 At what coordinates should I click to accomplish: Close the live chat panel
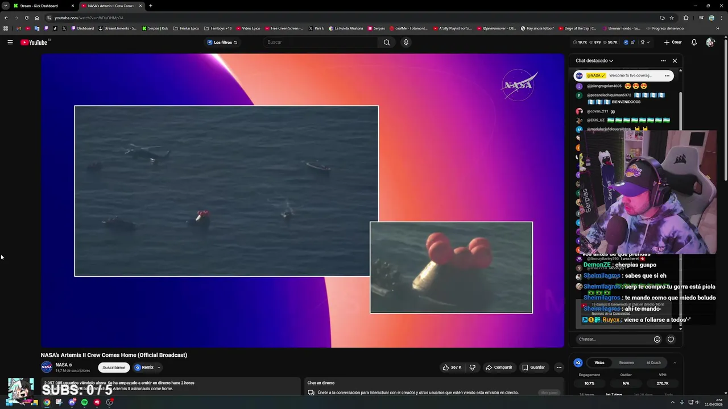coord(675,61)
